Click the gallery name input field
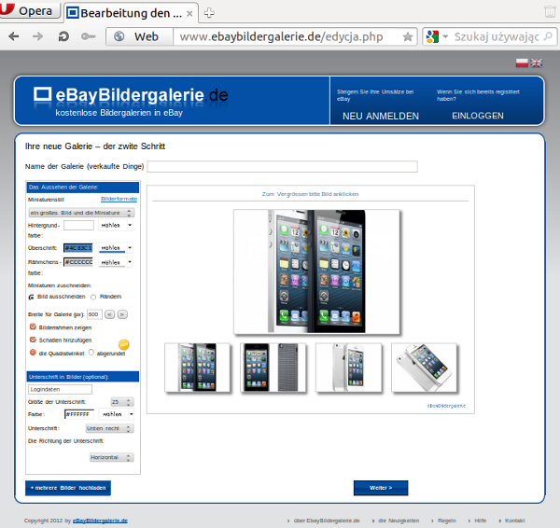560x528 pixels. point(282,166)
